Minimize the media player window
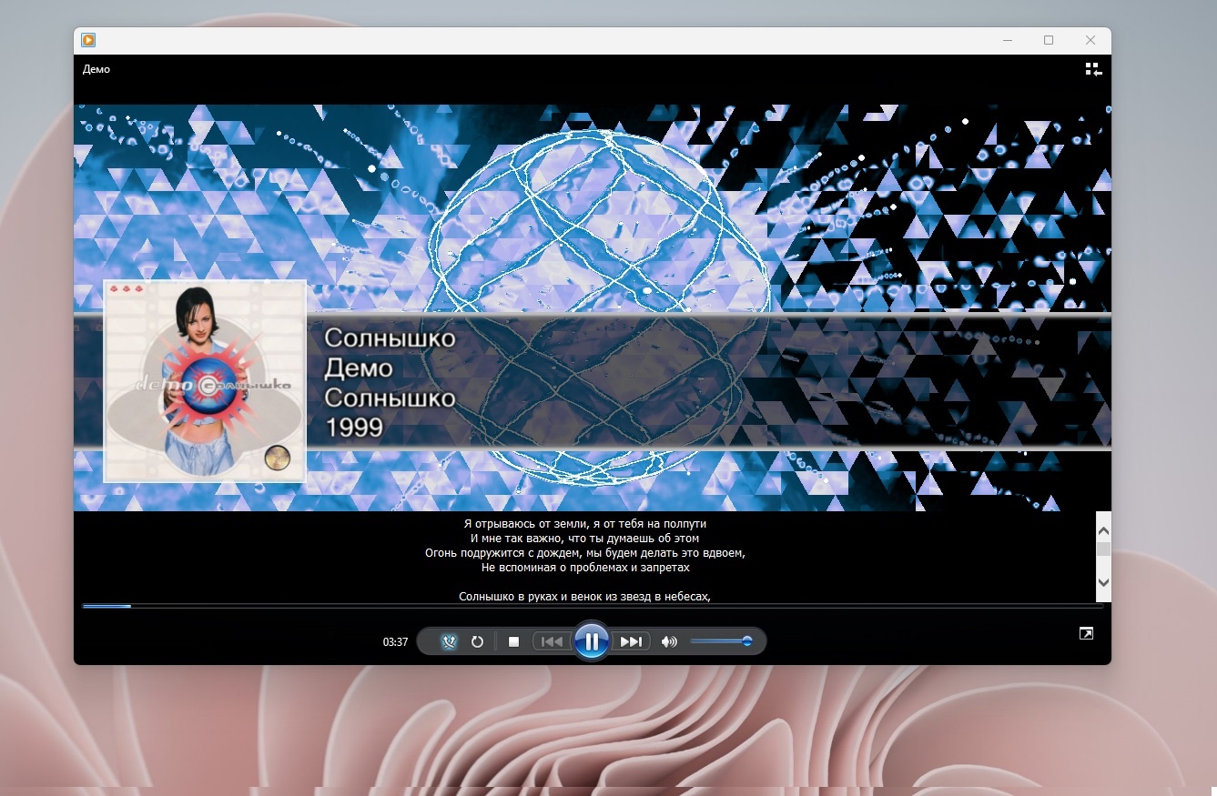 (x=1008, y=40)
